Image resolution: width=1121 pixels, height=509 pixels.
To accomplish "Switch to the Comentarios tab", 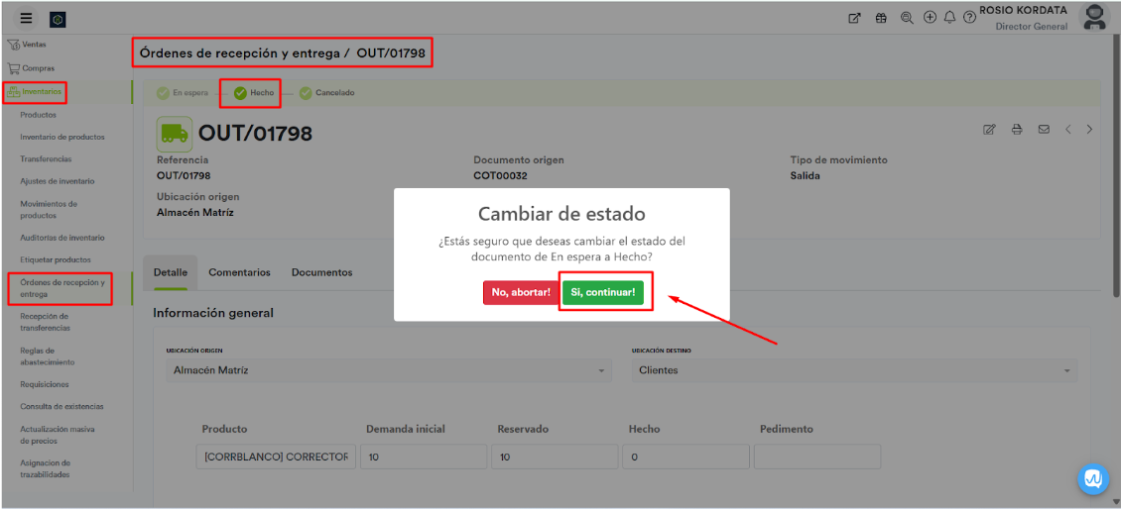I will coord(239,272).
